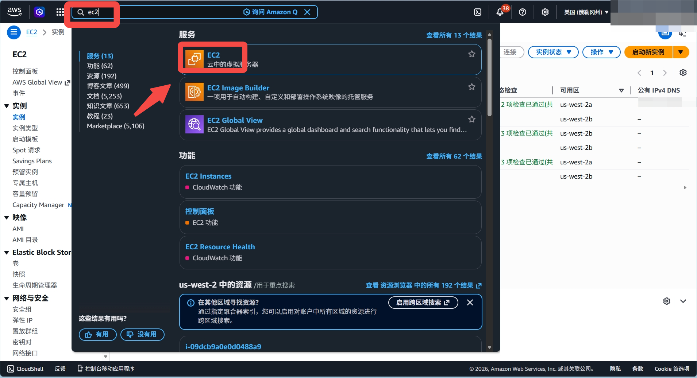The height and width of the screenshot is (378, 697).
Task: Filter results by 博客文章 (499)
Action: pos(108,86)
